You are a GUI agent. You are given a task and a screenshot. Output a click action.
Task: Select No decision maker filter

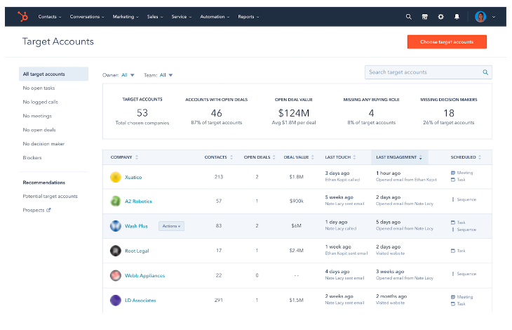[43, 144]
